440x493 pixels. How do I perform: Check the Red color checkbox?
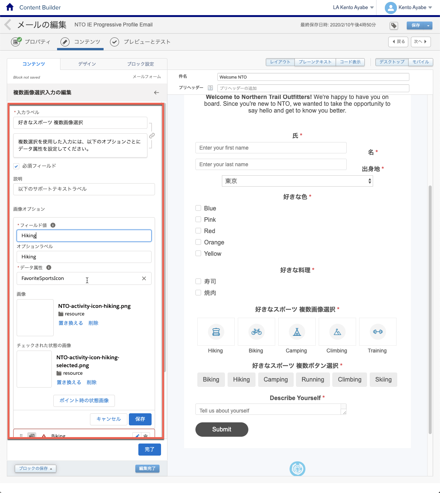(198, 231)
